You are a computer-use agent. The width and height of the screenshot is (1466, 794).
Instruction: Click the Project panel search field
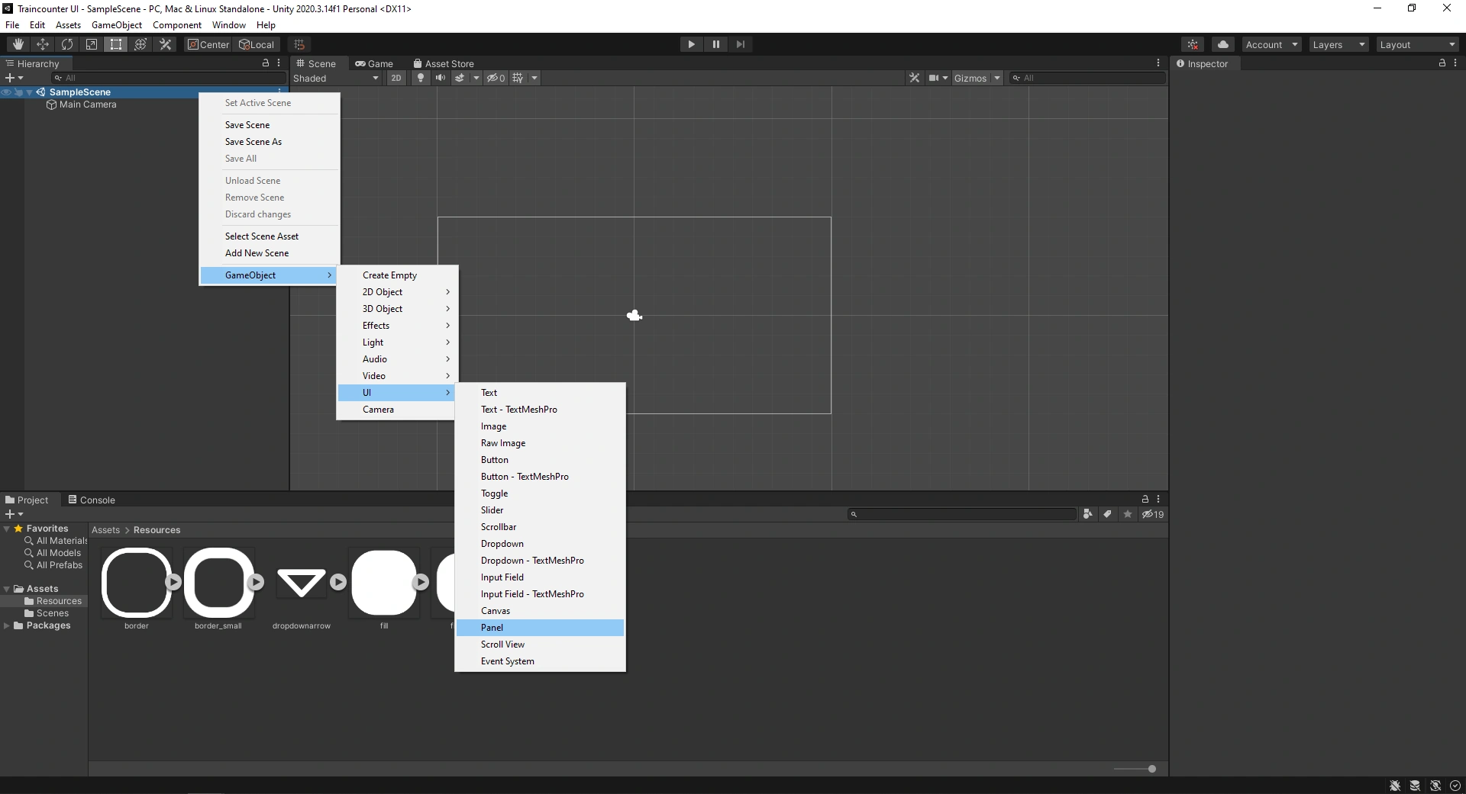(x=962, y=514)
